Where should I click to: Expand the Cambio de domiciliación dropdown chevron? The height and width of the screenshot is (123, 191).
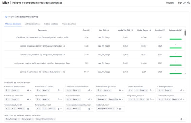pyautogui.click(x=31, y=90)
